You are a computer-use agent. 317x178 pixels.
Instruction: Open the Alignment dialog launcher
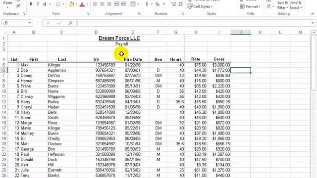tap(140, 14)
